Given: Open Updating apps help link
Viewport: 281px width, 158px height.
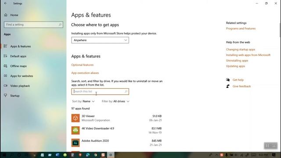Looking at the screenshot, I should click(235, 66).
